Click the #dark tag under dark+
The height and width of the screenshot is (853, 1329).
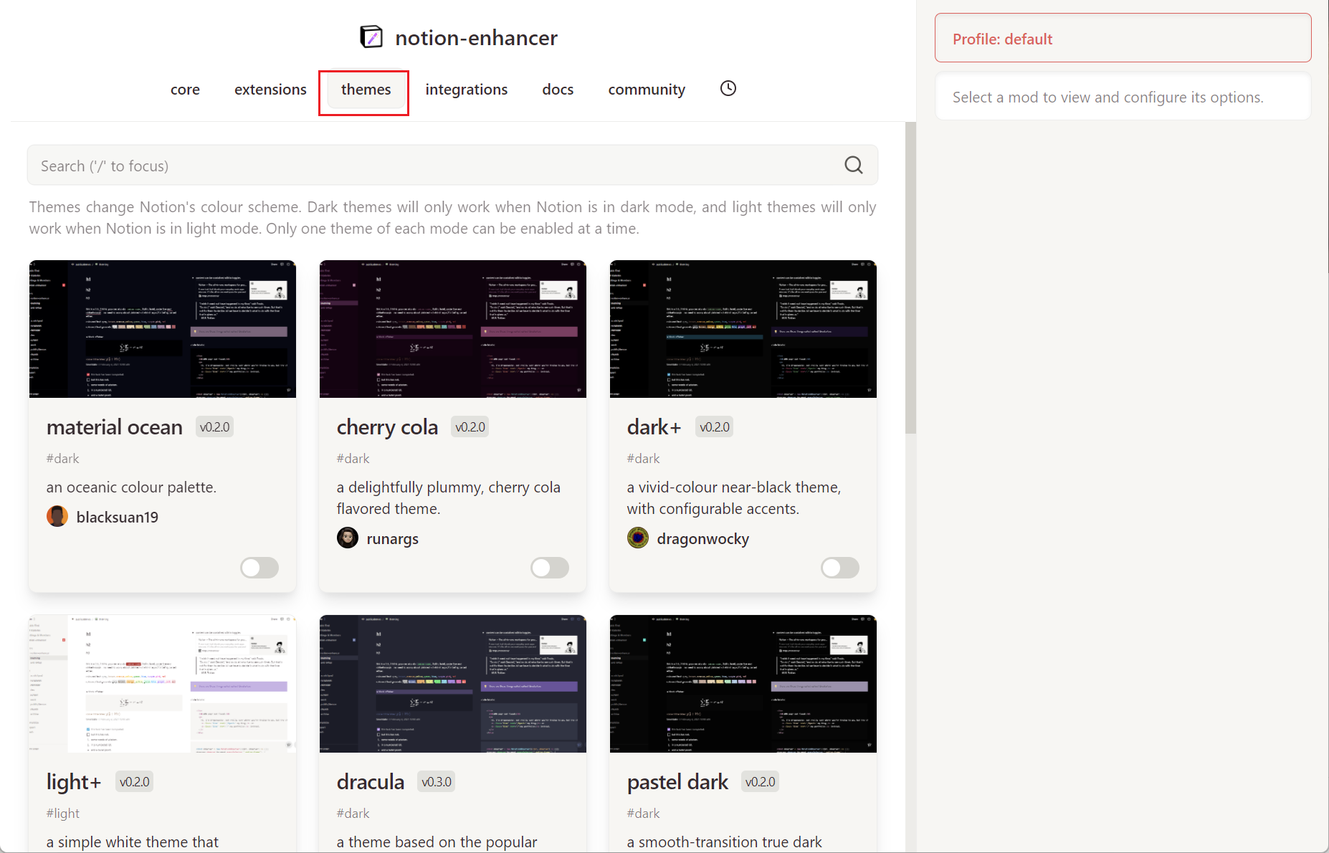644,458
